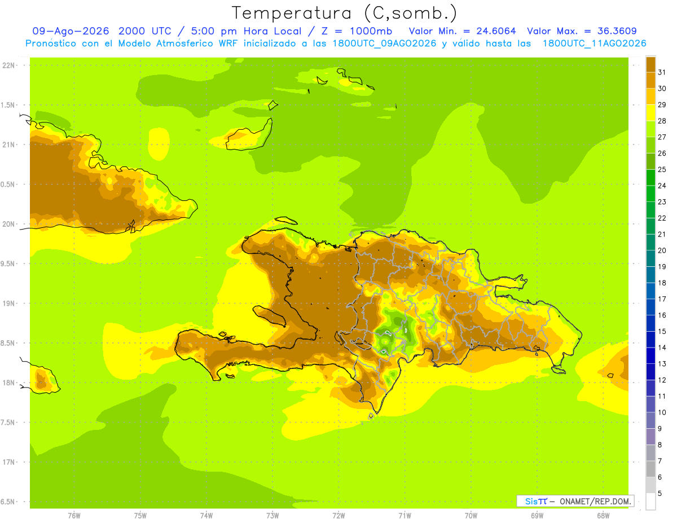The width and height of the screenshot is (677, 523).
Task: Click the title "Temperatura (C,somb.)"
Action: [344, 14]
